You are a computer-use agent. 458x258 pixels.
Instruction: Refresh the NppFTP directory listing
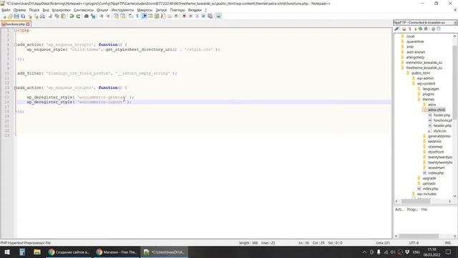420,29
